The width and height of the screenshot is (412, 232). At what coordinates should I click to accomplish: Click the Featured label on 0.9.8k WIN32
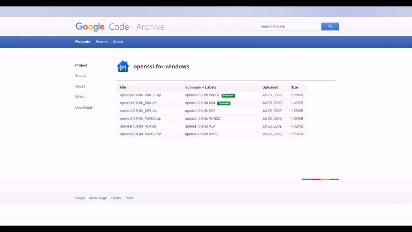point(228,95)
